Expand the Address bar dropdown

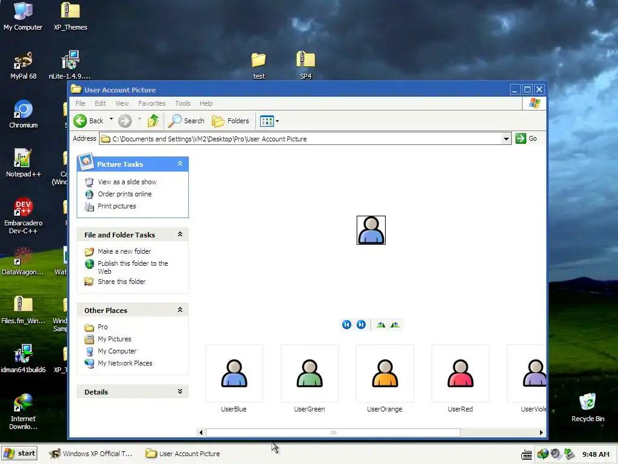pyautogui.click(x=506, y=139)
